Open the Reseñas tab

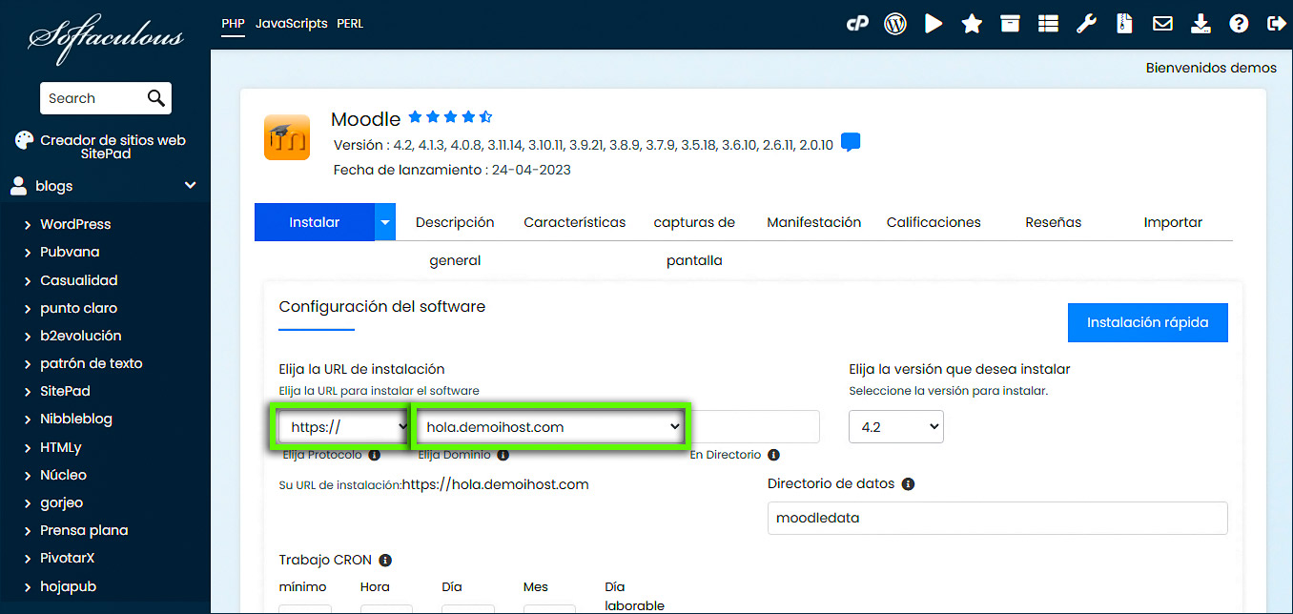(1053, 221)
